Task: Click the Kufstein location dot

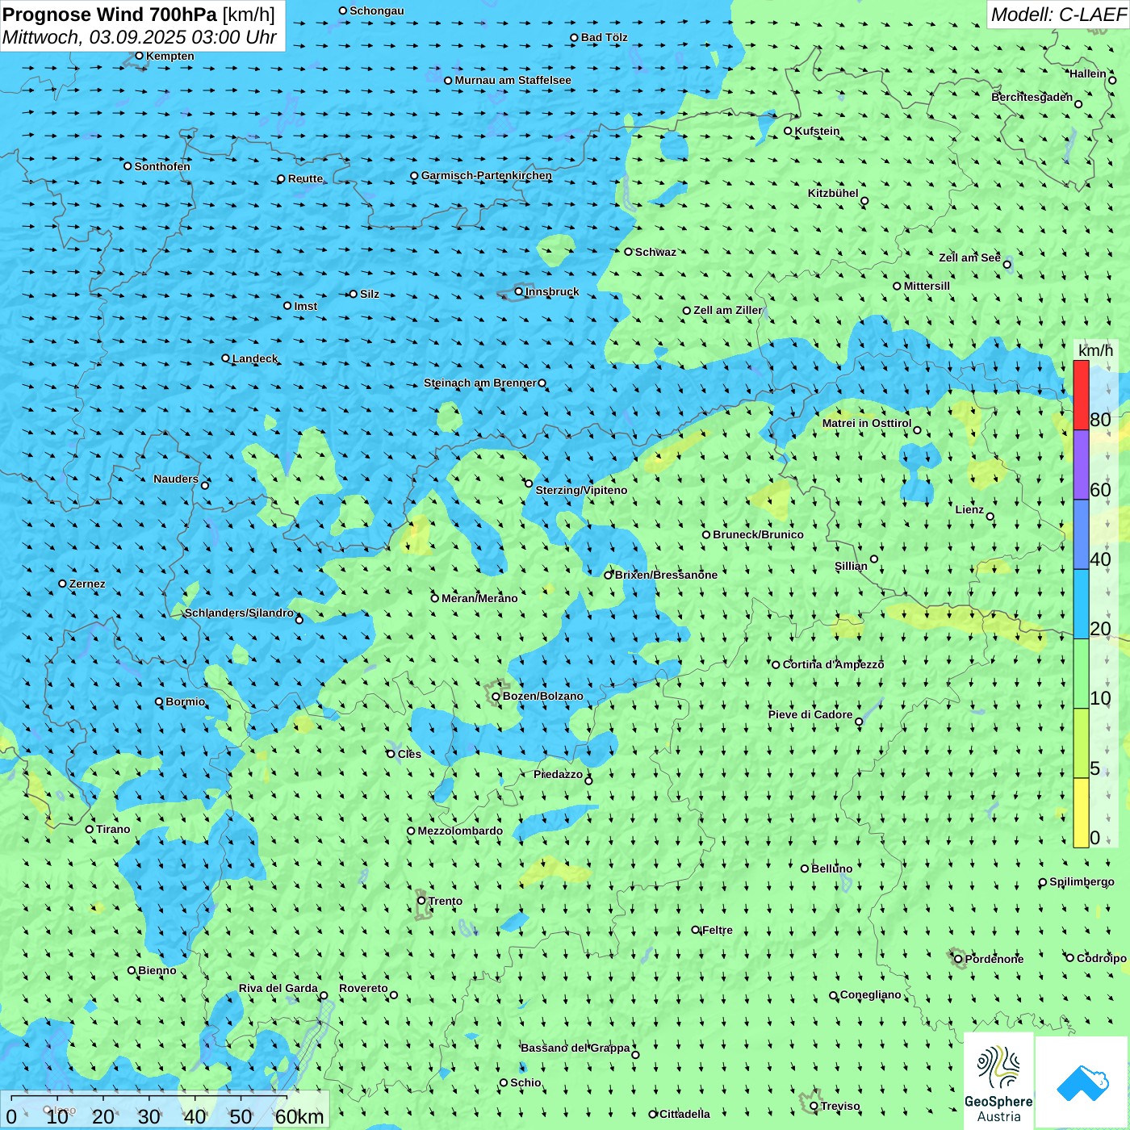Action: coord(788,131)
